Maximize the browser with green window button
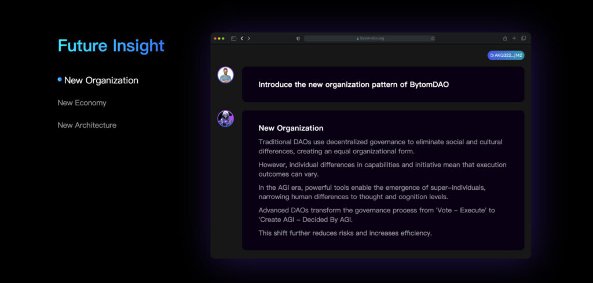The image size is (593, 283). pos(224,39)
